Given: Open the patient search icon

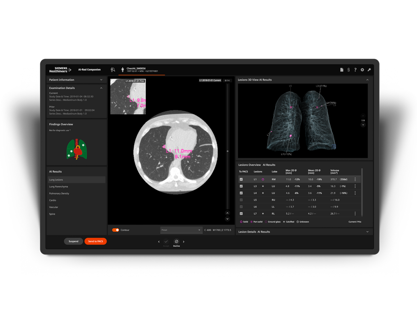Looking at the screenshot, I should click(113, 69).
